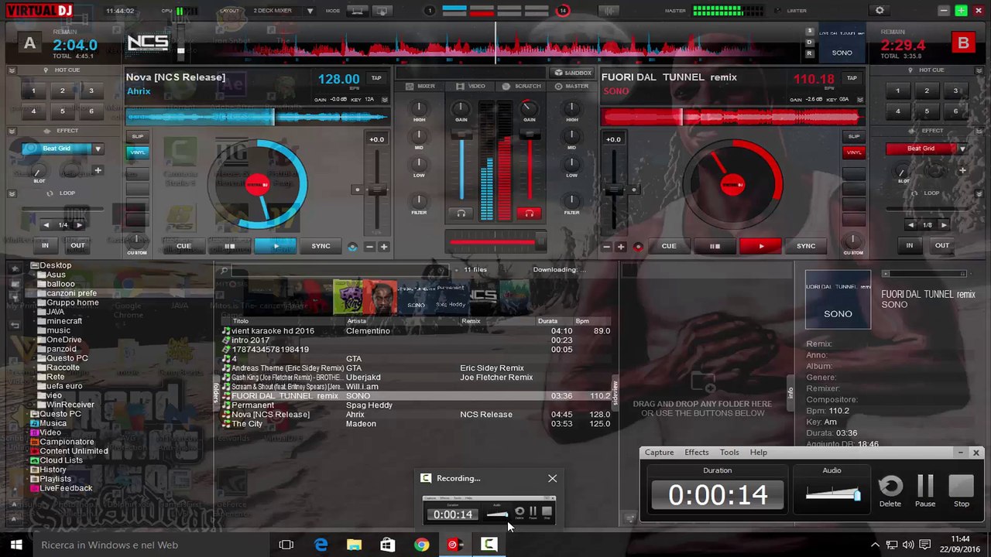Viewport: 991px width, 557px height.
Task: Open Google Chrome from the taskbar
Action: 421,545
